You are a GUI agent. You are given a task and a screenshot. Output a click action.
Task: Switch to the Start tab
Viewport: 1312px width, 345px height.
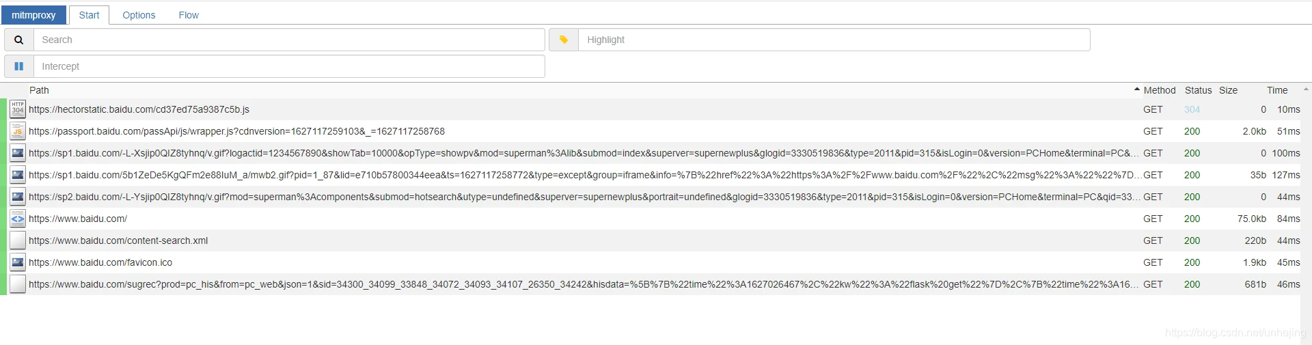coord(89,15)
